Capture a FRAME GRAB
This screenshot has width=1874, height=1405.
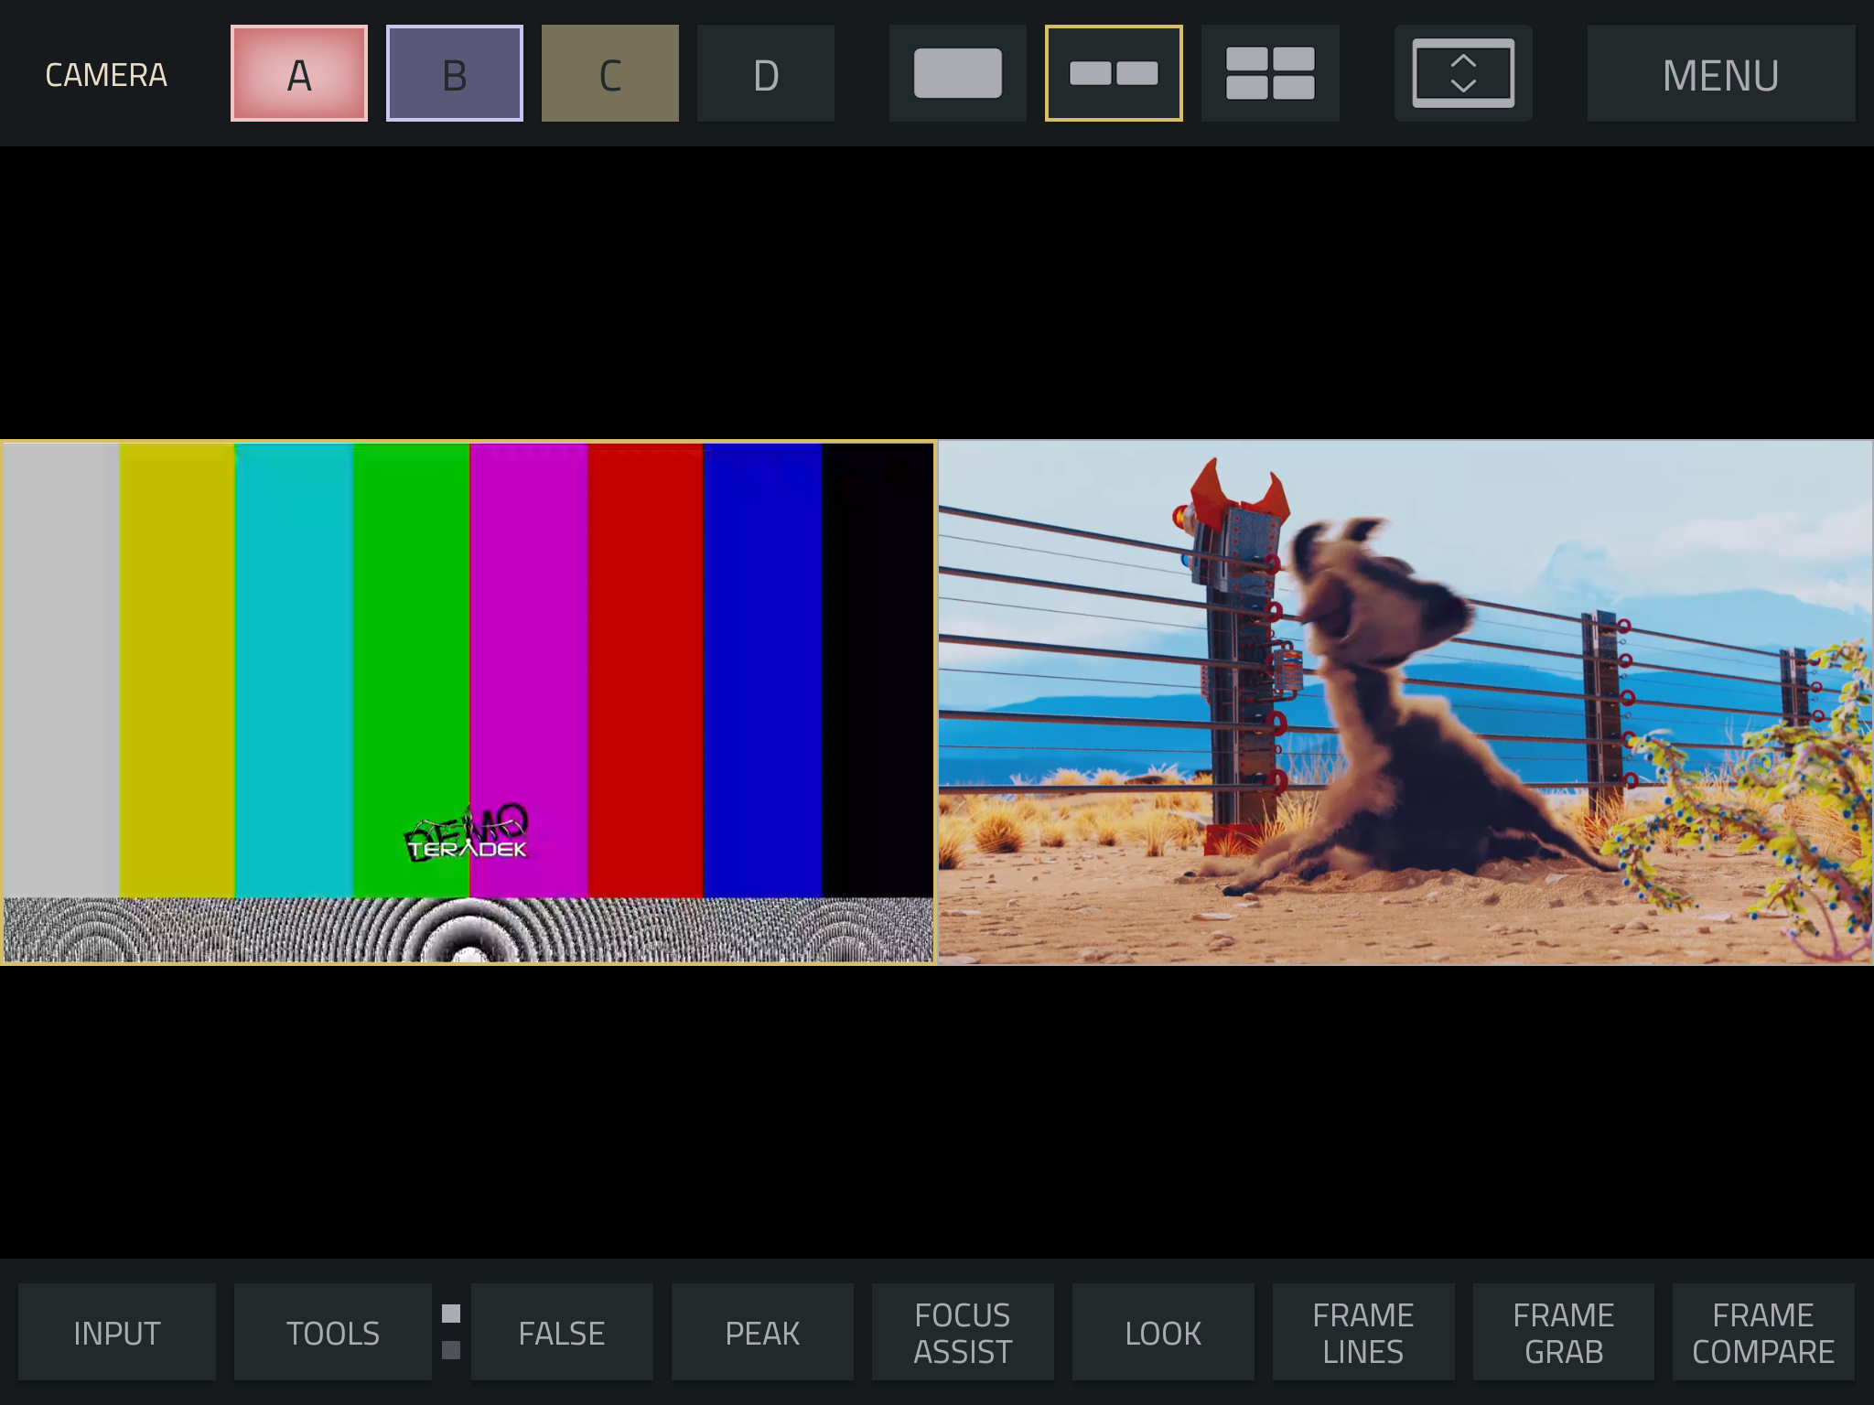[x=1564, y=1332]
